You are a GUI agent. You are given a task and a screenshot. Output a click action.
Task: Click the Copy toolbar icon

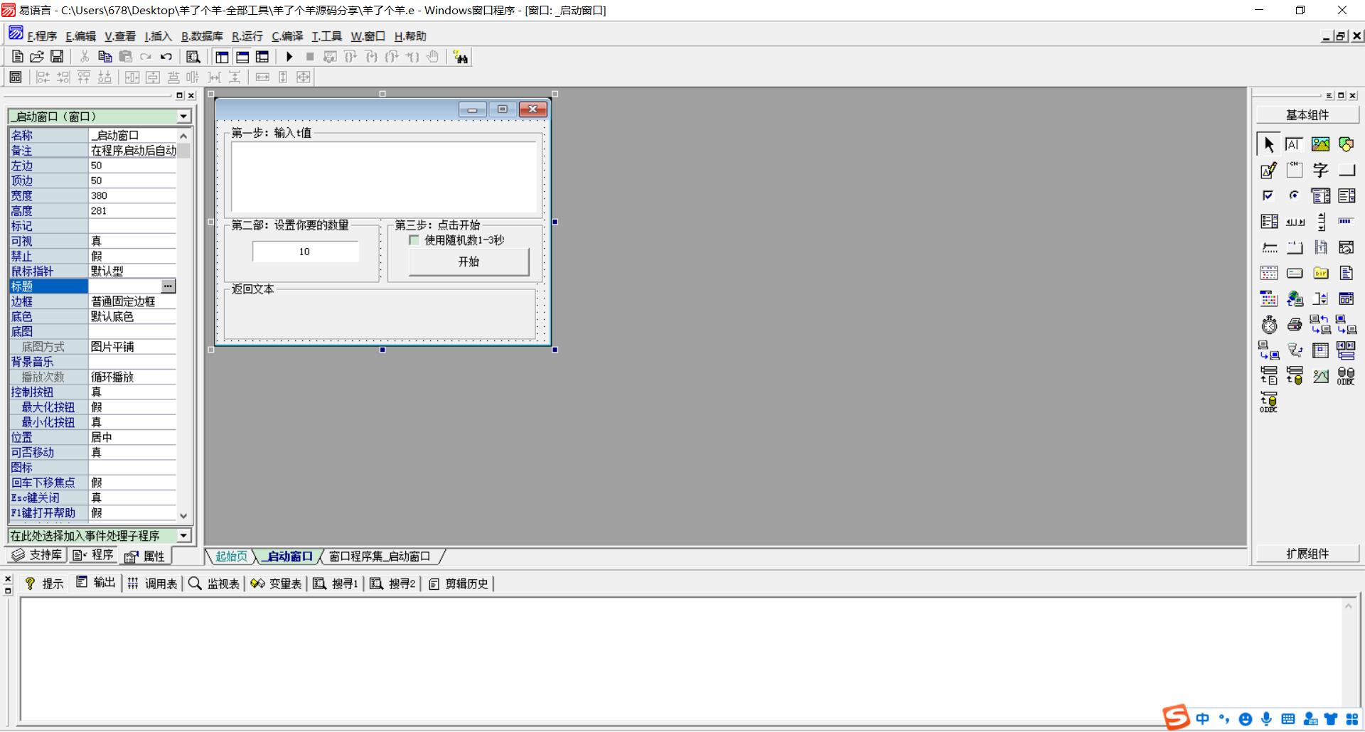click(x=105, y=57)
